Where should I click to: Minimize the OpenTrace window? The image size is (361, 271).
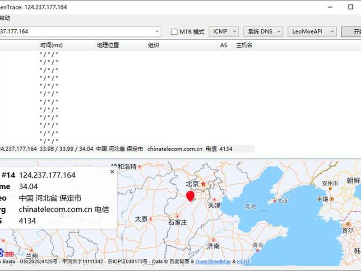tap(330, 7)
